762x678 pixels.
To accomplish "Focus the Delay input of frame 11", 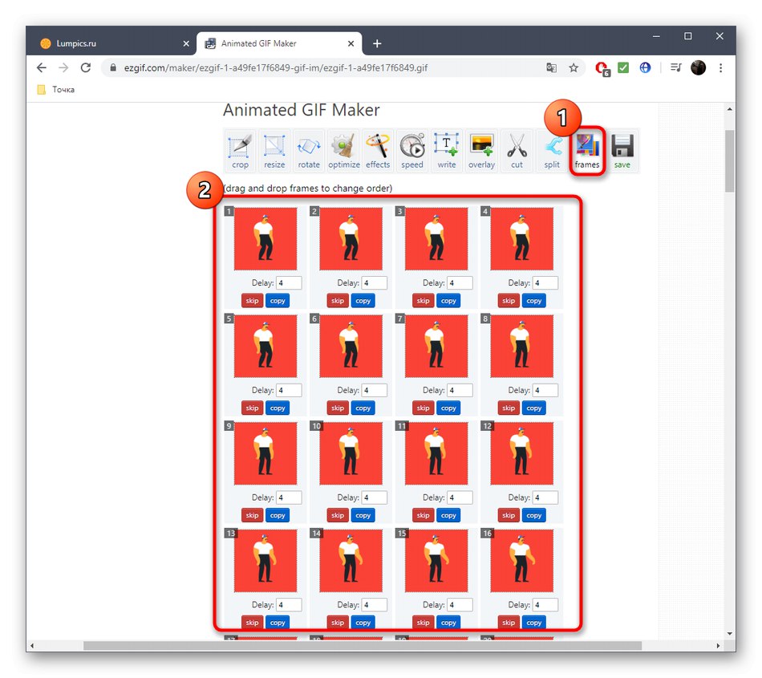I will [x=460, y=497].
